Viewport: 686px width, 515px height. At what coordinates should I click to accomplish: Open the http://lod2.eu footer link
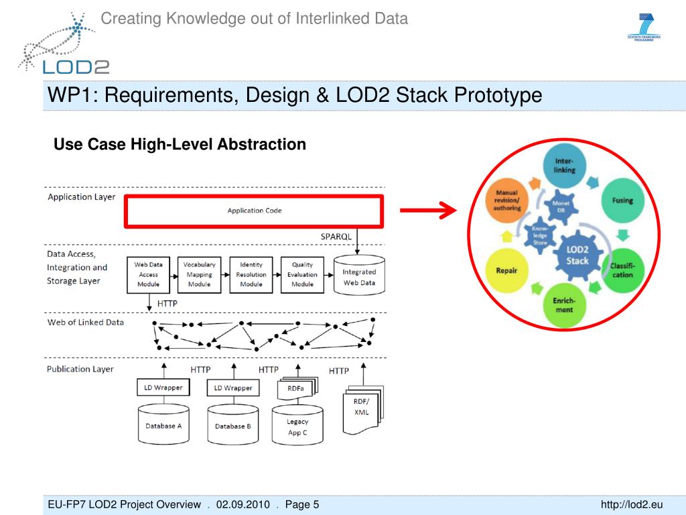pos(631,504)
